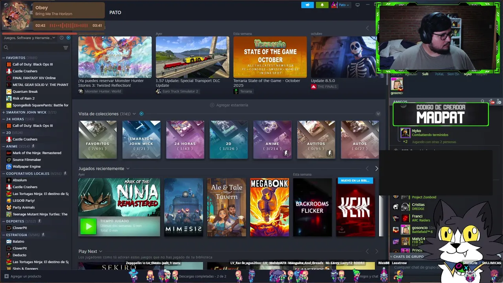Collapse the 24 HORAS collection
The height and width of the screenshot is (283, 503).
(x=4, y=119)
